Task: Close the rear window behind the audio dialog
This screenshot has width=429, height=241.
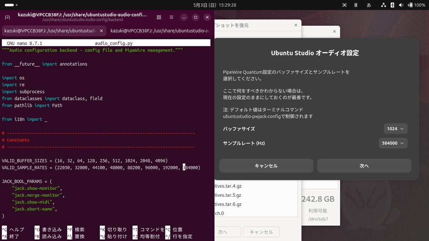Action: pyautogui.click(x=334, y=31)
